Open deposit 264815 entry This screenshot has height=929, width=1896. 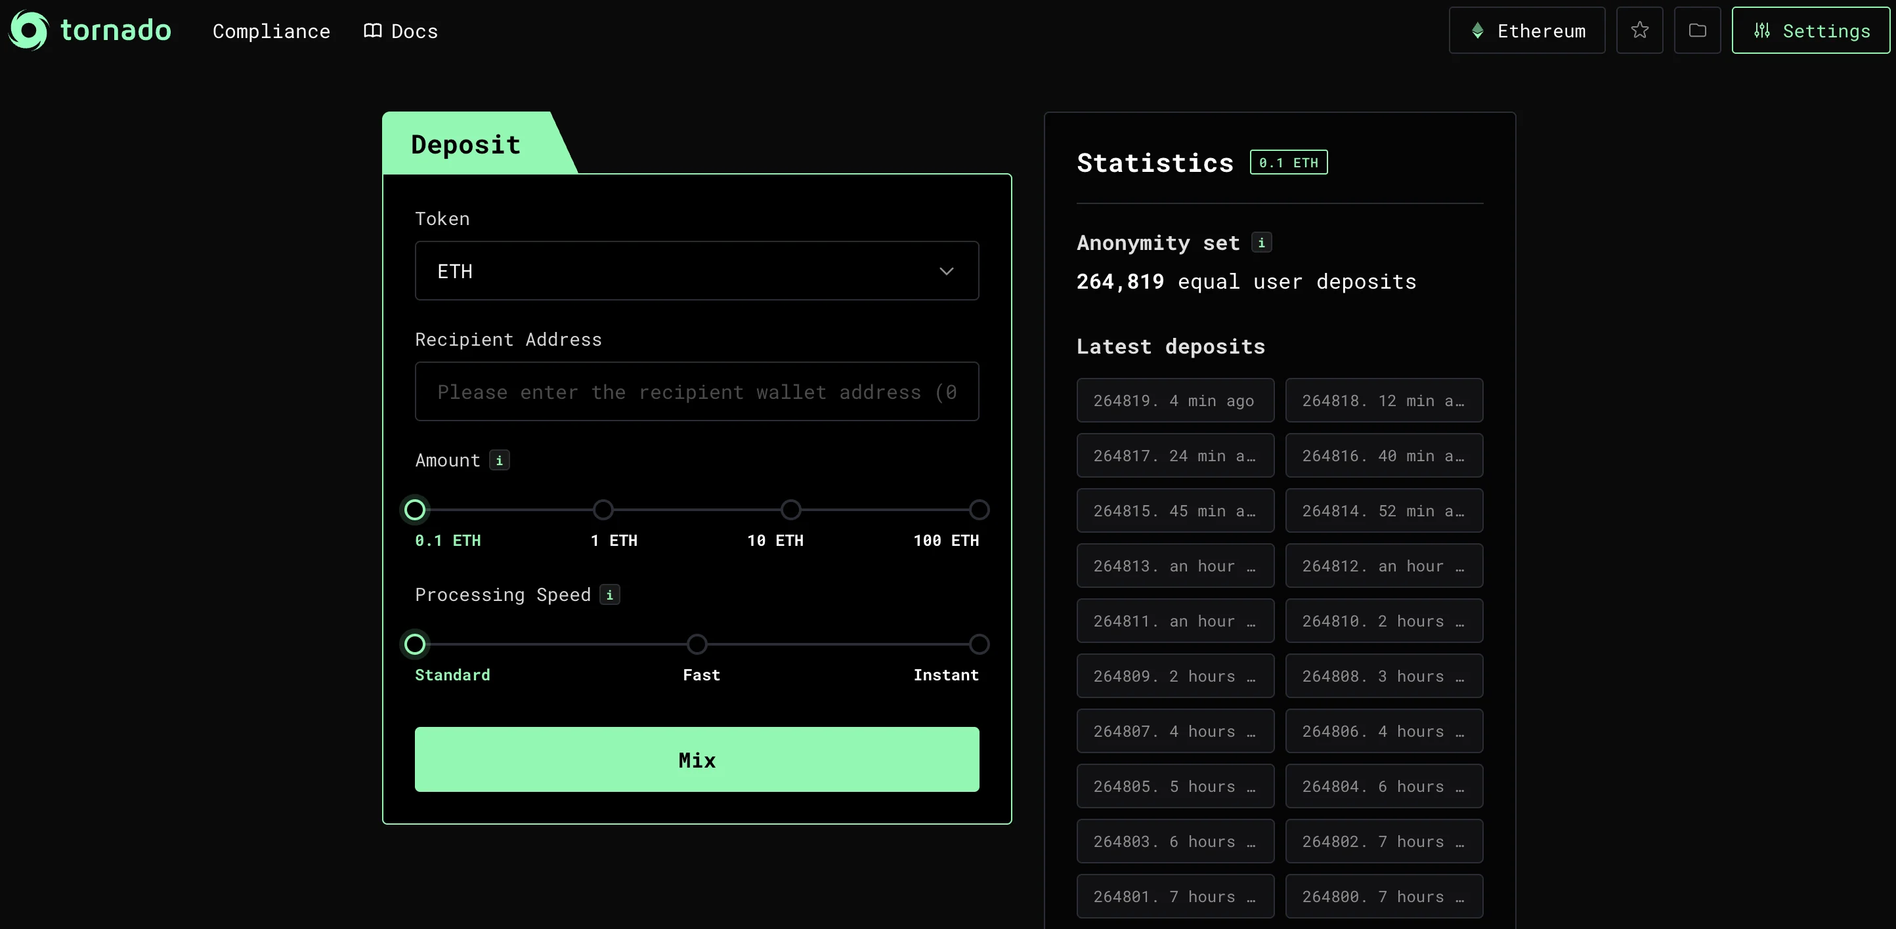point(1174,510)
